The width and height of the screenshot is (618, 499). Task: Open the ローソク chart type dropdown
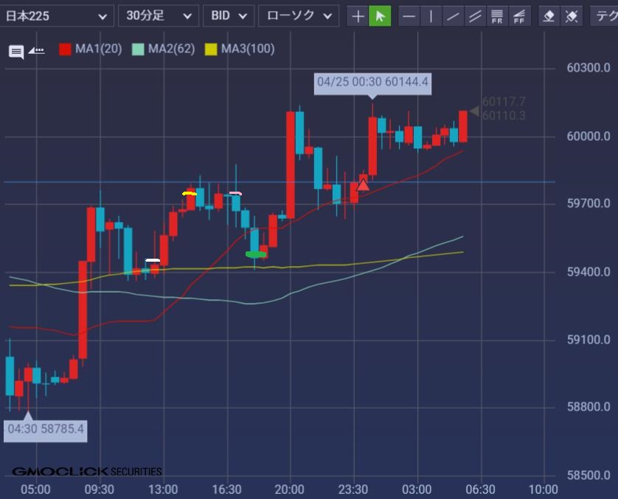point(299,15)
